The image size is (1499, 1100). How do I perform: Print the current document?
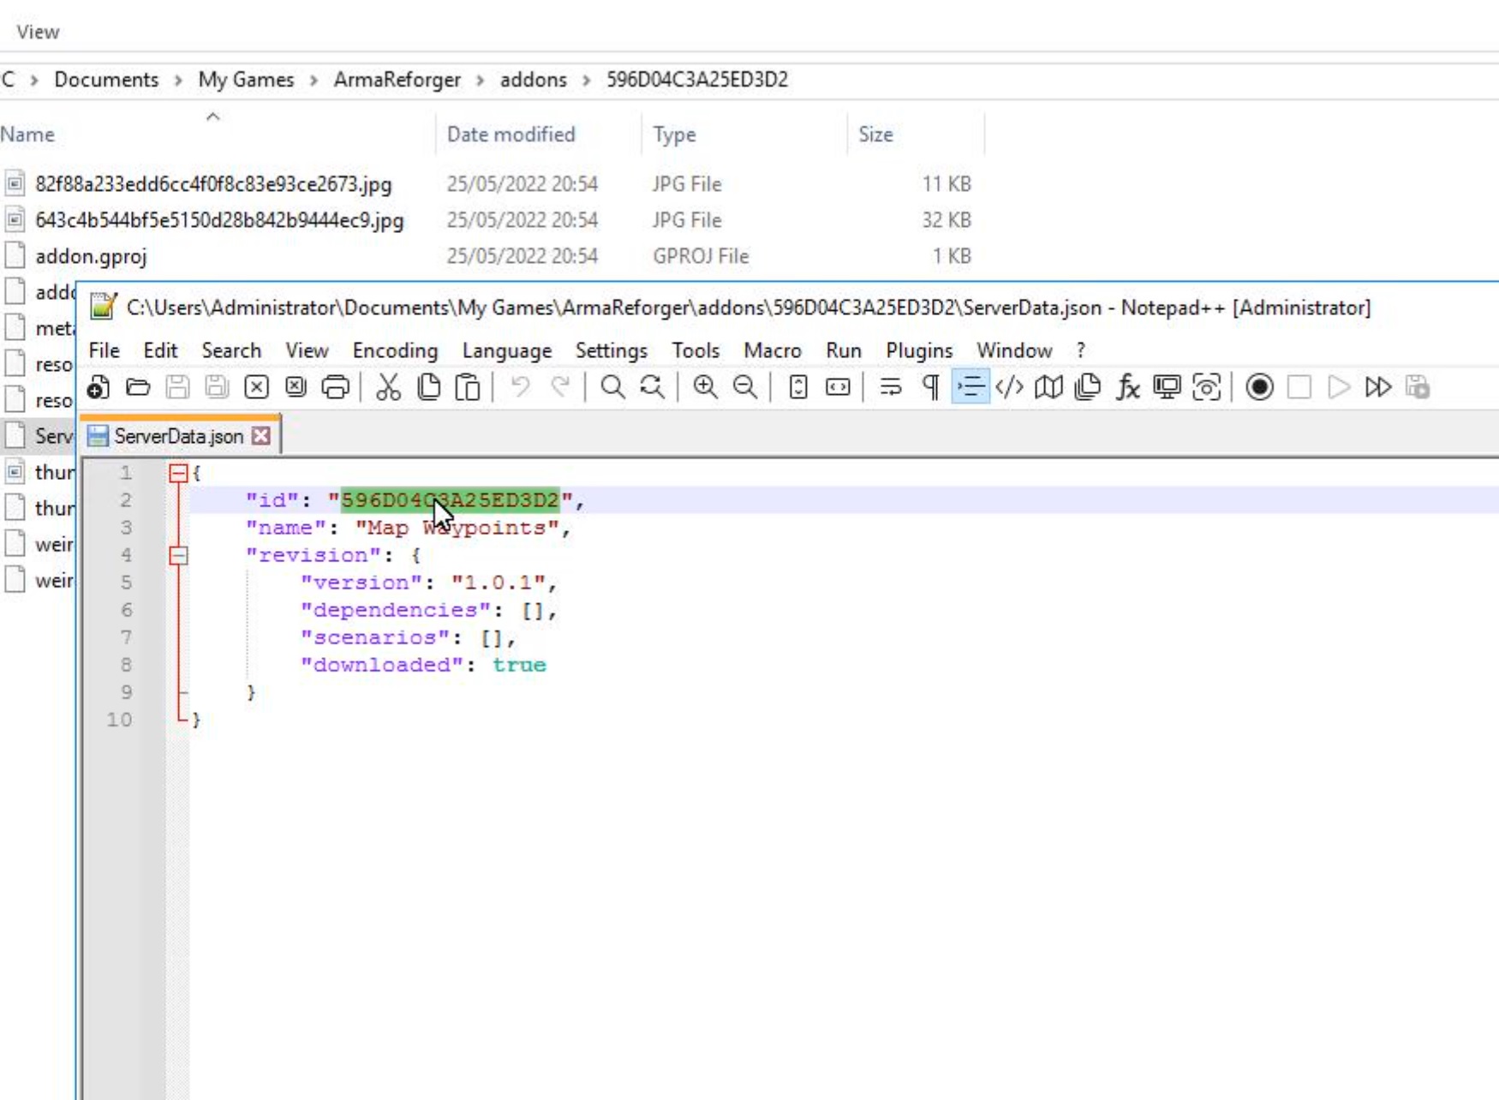(335, 388)
